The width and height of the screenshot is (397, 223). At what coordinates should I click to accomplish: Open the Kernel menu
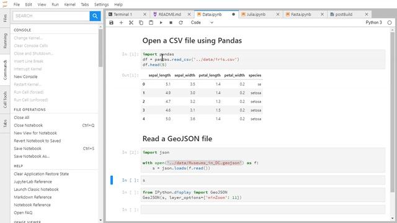[69, 4]
